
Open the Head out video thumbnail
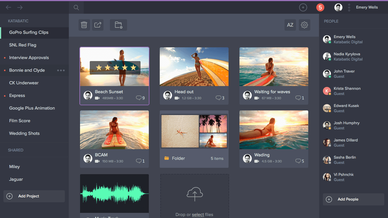point(194,67)
